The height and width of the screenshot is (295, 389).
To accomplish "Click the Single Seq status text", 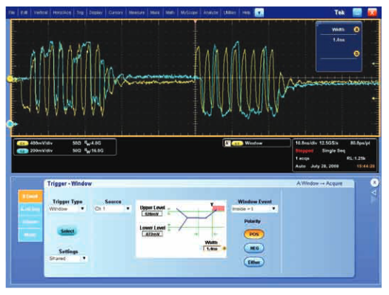I will [x=333, y=151].
